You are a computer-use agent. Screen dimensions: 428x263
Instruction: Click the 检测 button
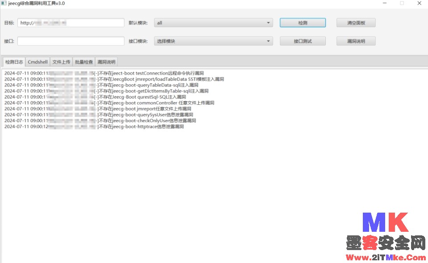click(x=303, y=23)
